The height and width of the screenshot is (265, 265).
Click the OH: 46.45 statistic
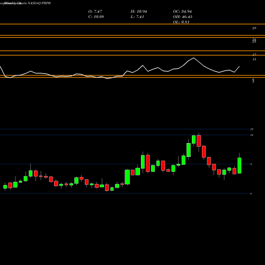click(183, 17)
